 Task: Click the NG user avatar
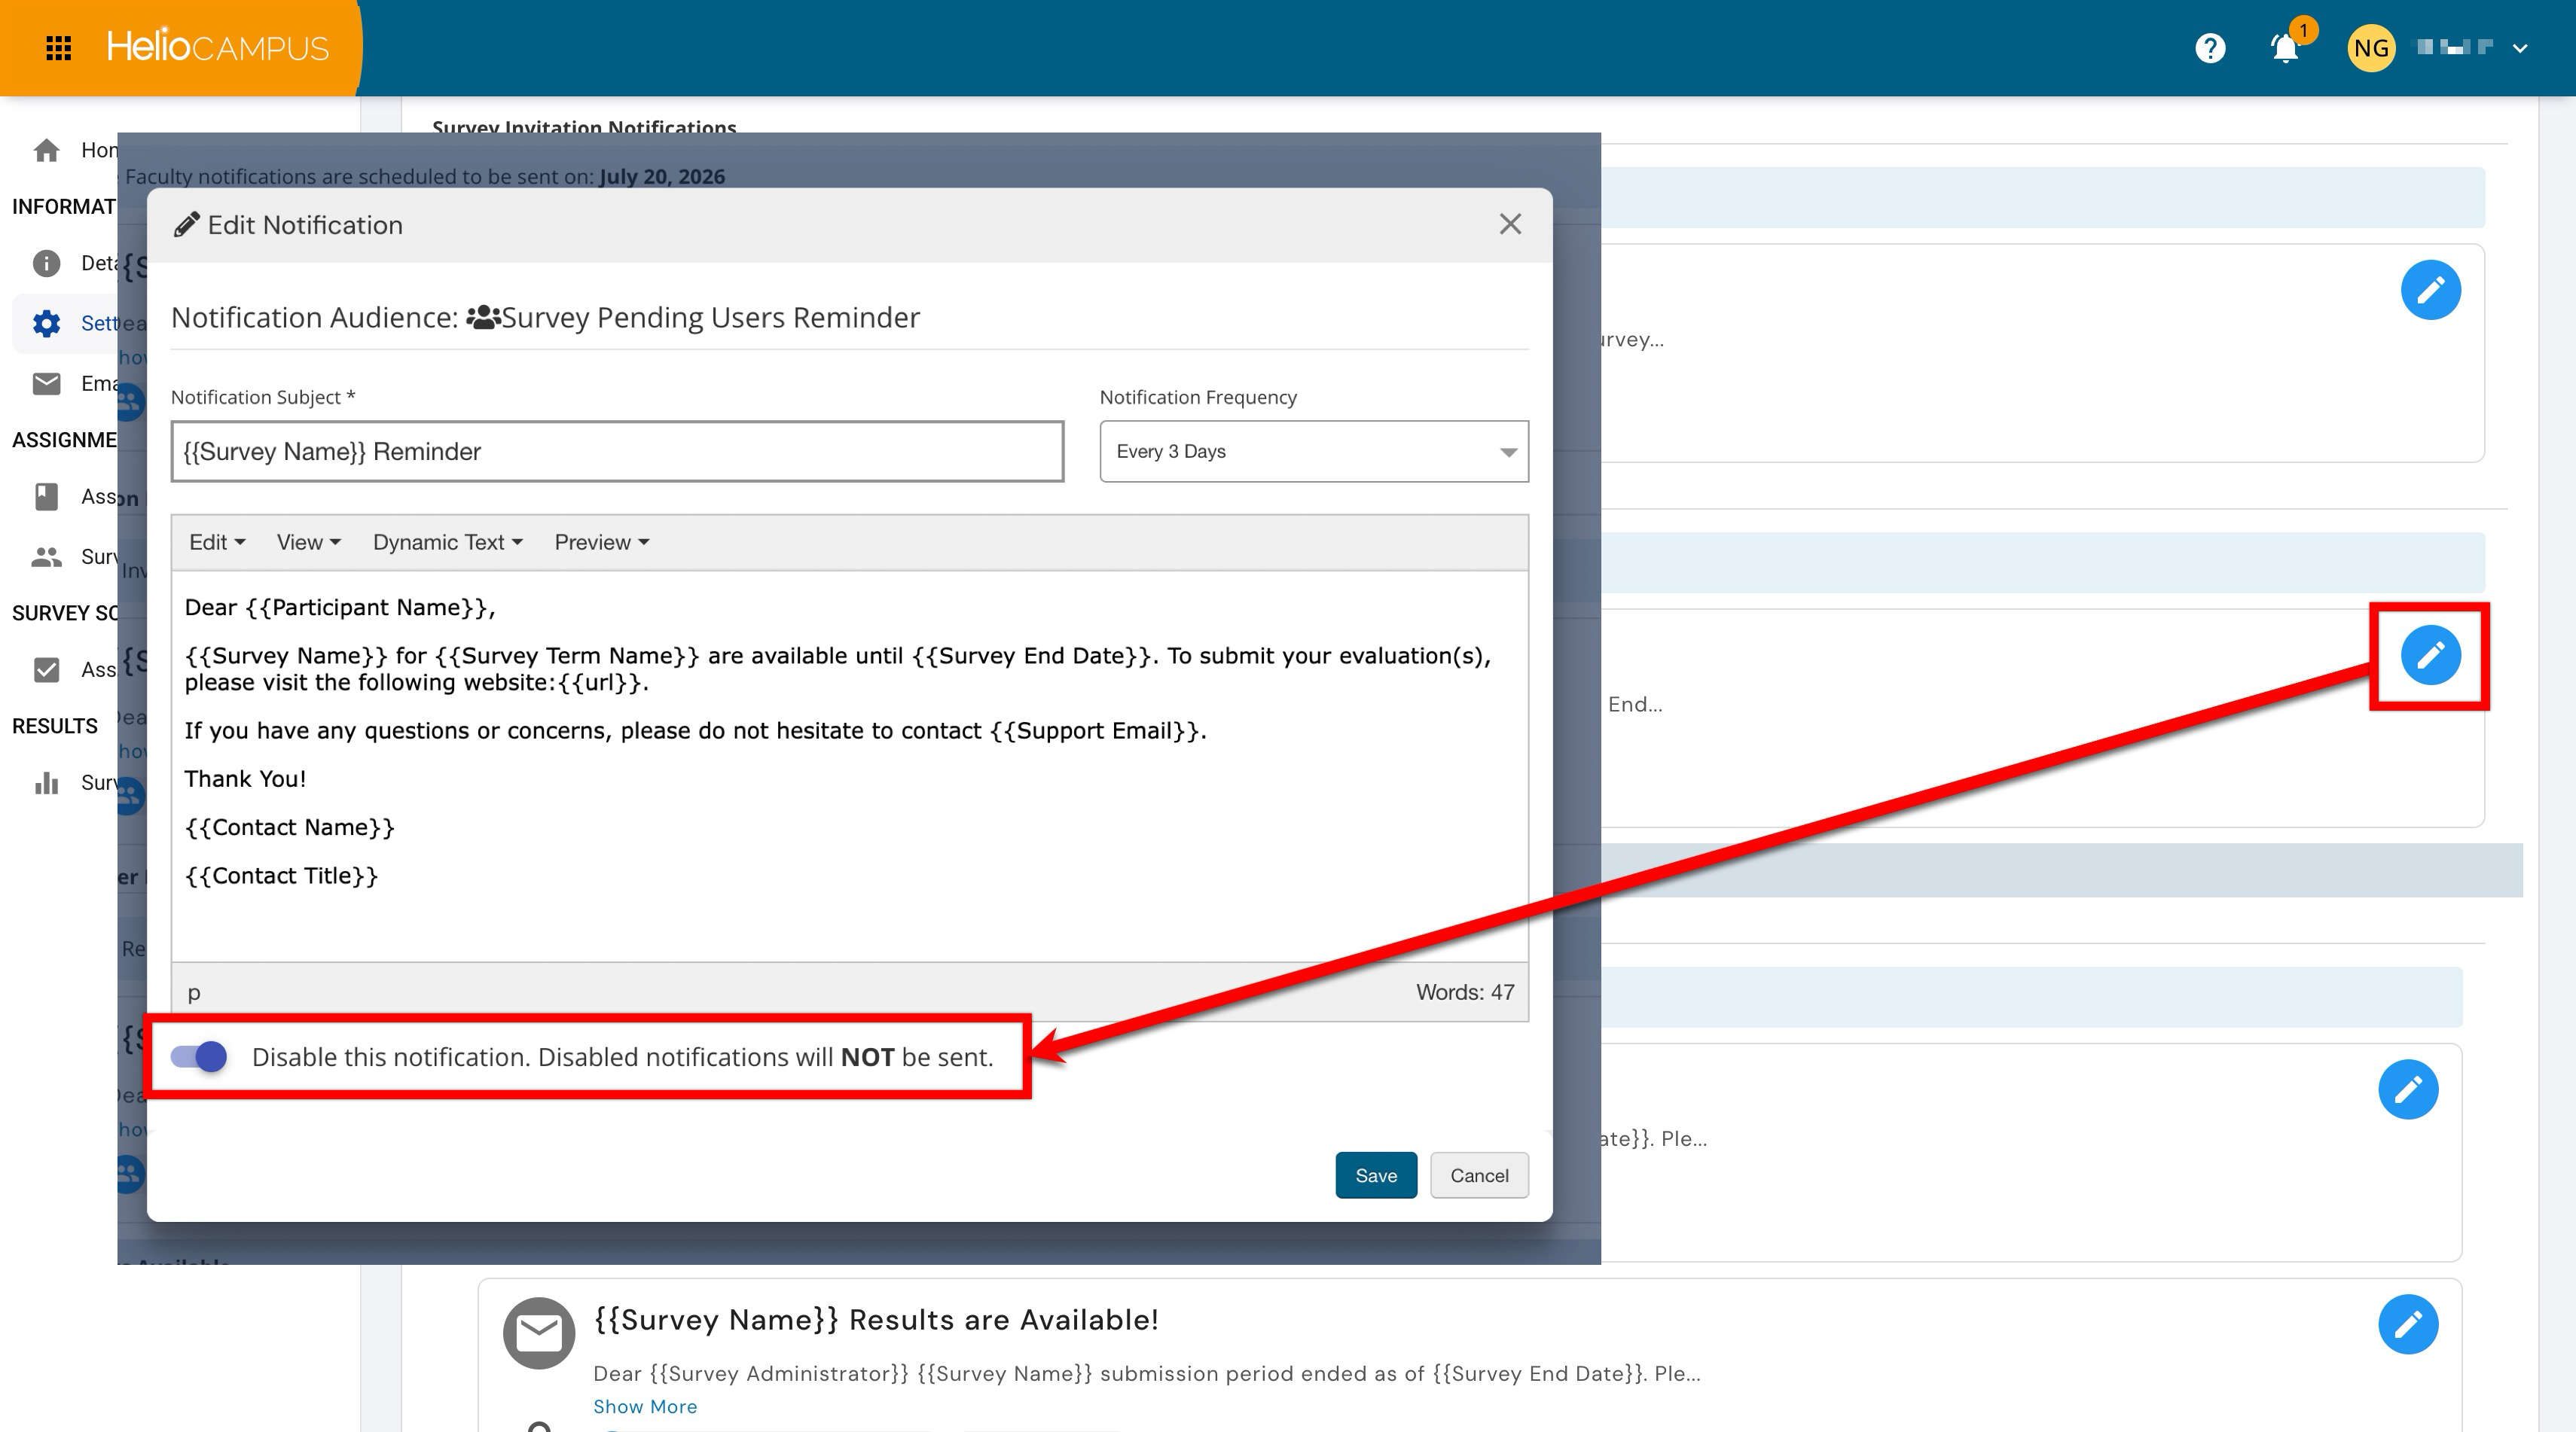2371,48
